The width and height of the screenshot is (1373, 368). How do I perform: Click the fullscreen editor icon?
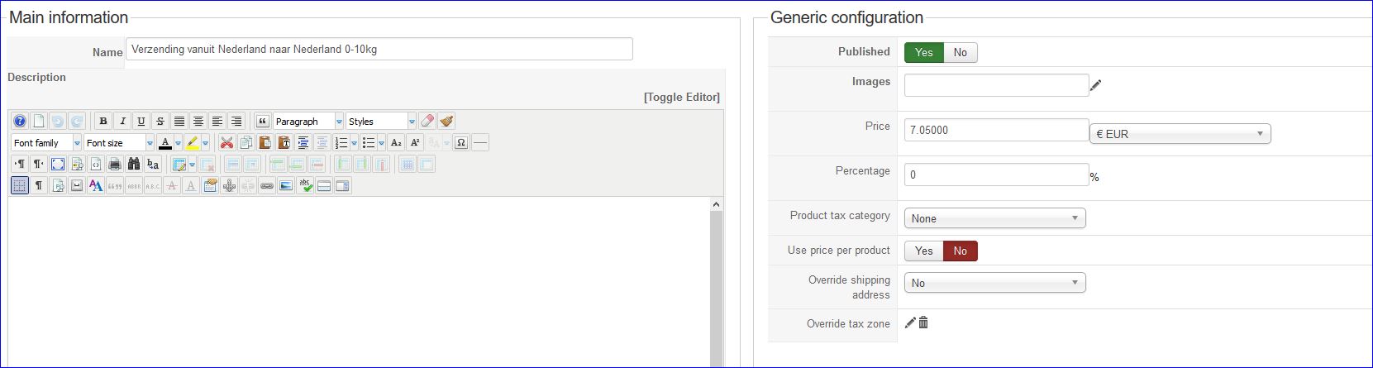click(x=58, y=164)
